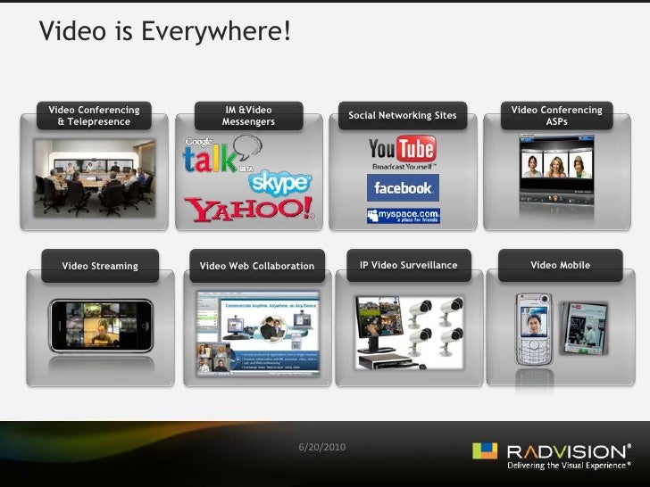Select the Video Web Collaboration label

coord(257,266)
